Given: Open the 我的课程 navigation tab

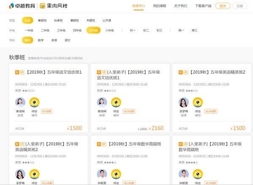Looking at the screenshot, I should (x=159, y=6).
